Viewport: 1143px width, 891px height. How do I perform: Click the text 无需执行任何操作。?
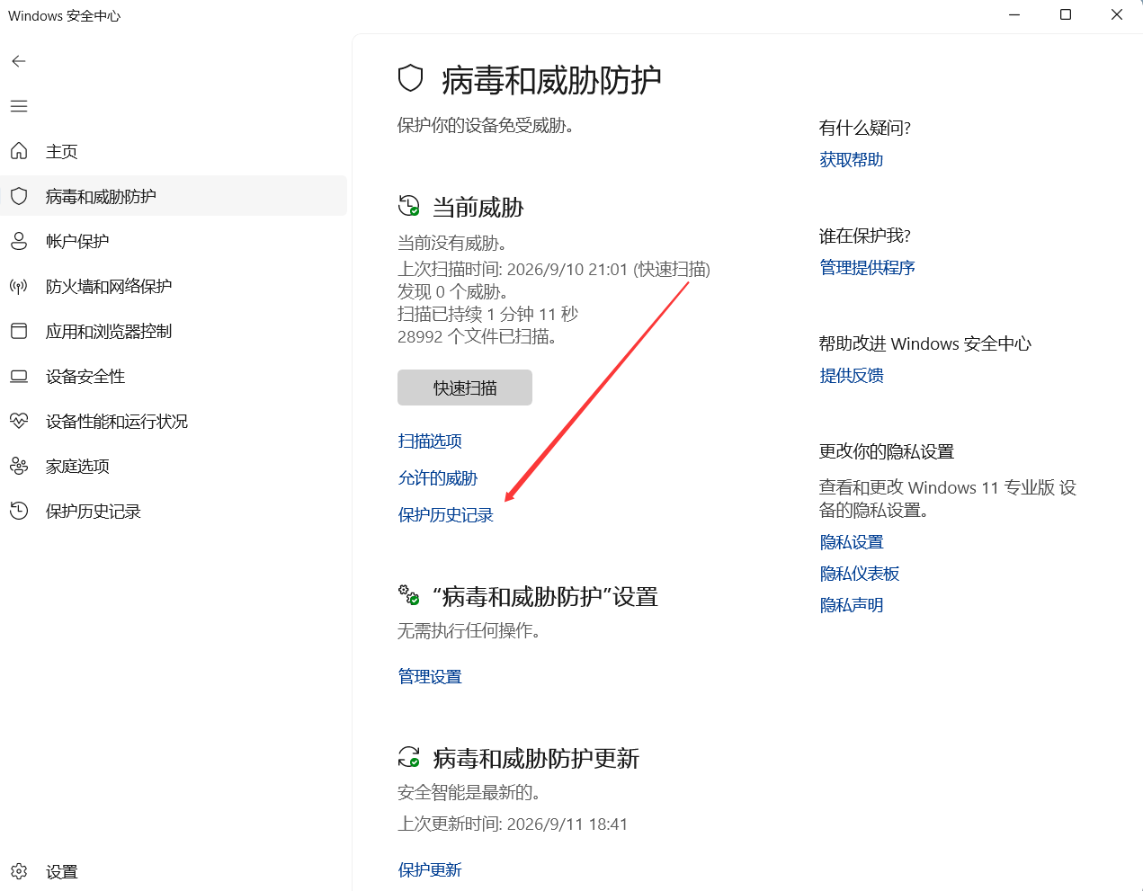click(469, 630)
